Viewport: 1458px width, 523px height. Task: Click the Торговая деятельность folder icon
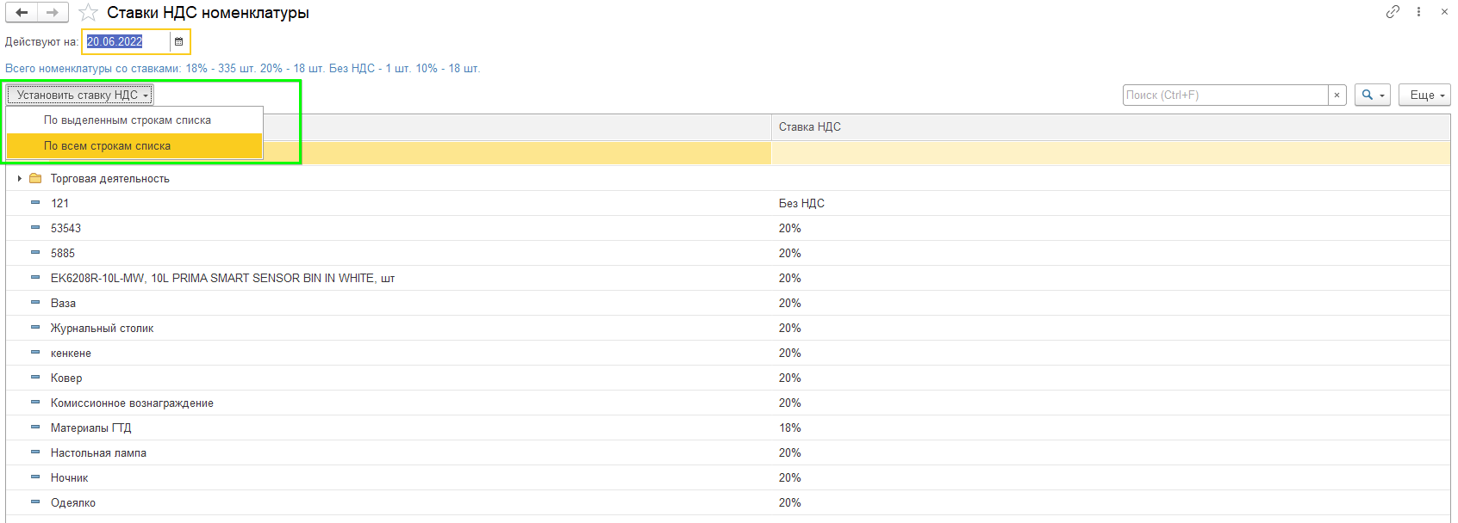(x=35, y=179)
